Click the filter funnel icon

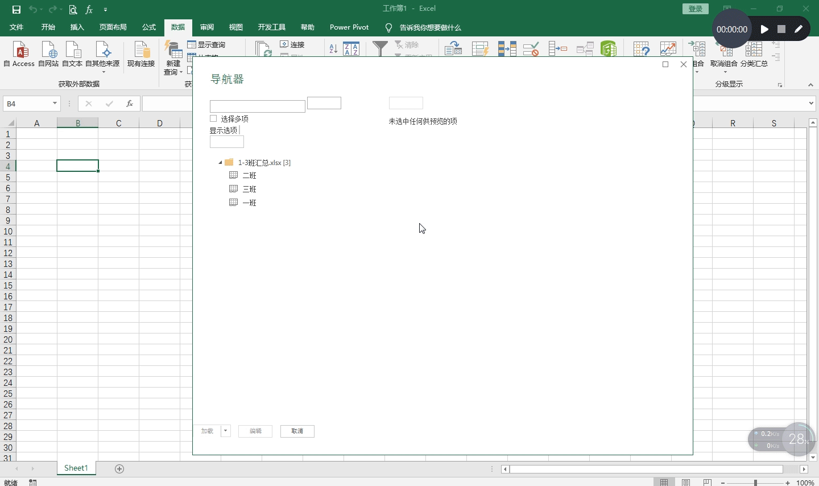pos(380,48)
